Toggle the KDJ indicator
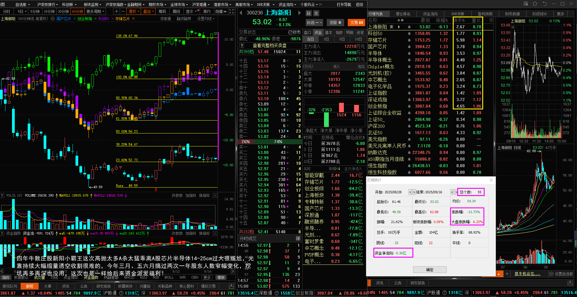The height and width of the screenshot is (297, 577). (x=143, y=277)
